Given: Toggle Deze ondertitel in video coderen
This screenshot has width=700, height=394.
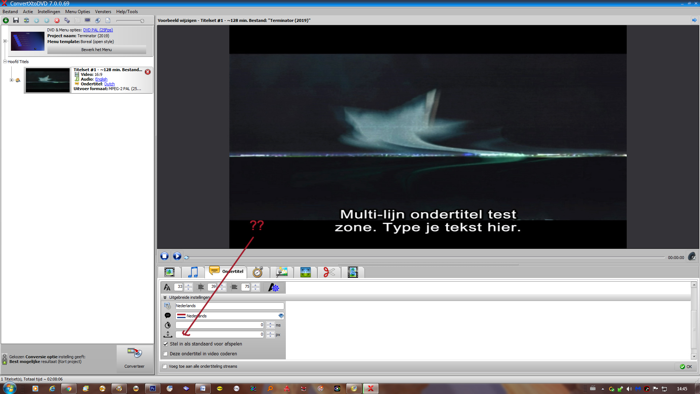Looking at the screenshot, I should coord(166,354).
